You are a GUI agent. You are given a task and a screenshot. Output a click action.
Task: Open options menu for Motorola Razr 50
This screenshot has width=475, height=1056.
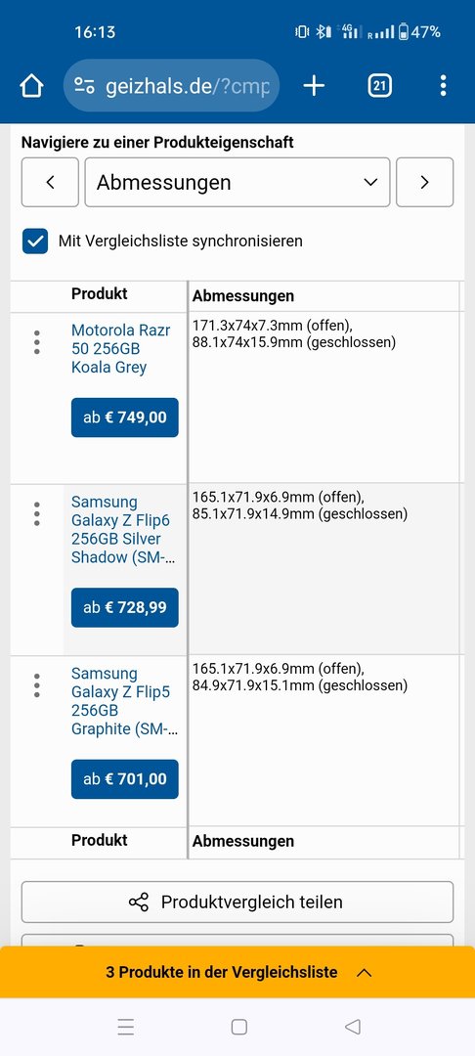coord(37,342)
